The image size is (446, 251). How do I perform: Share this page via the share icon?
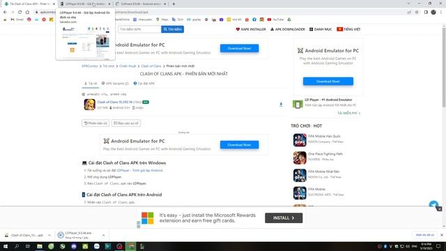409,13
